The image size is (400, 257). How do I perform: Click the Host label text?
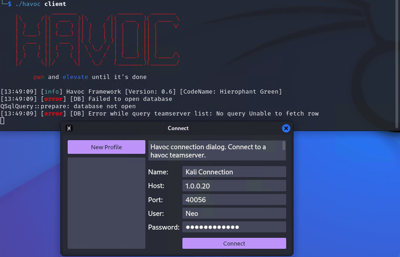point(156,186)
